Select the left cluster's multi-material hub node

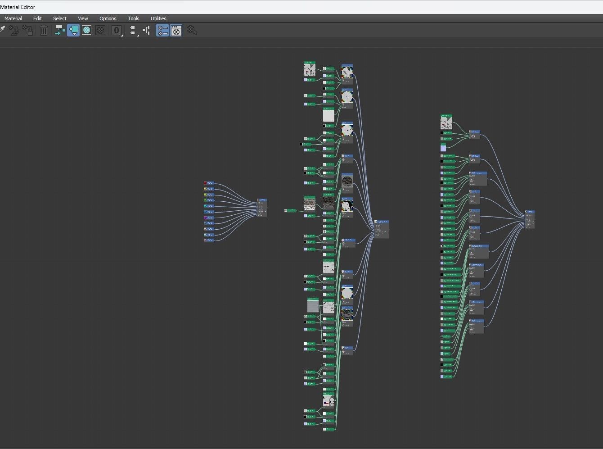(262, 208)
